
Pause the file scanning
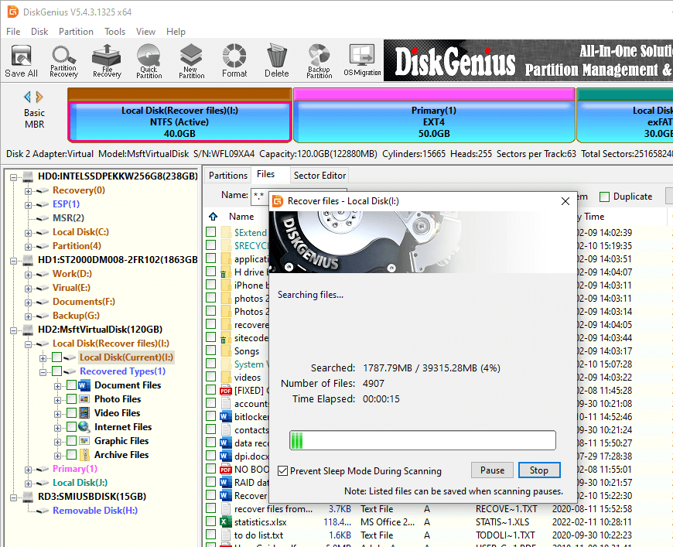[x=492, y=470]
